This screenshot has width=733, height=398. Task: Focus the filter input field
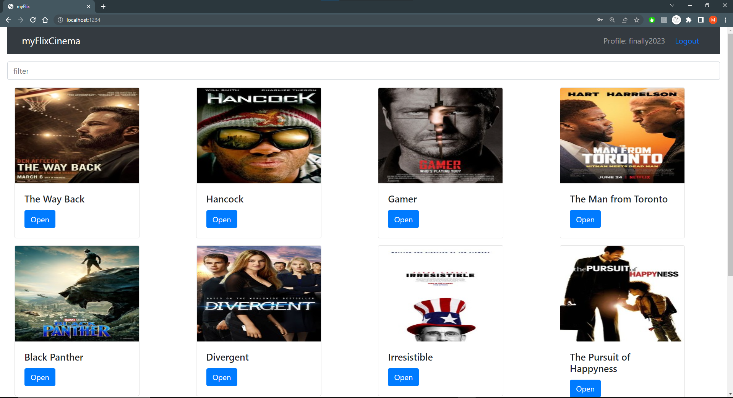click(363, 71)
